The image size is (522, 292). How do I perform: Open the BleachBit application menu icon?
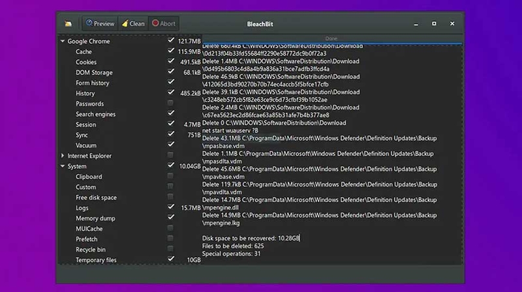(69, 23)
